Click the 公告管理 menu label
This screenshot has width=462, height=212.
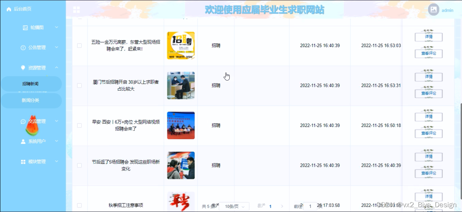[37, 47]
